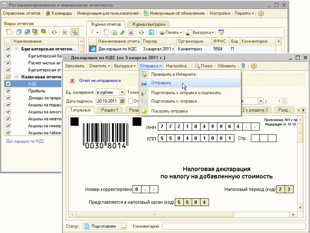Click the stacked pages icon in Виды отчетов toolbar
The width and height of the screenshot is (310, 233).
click(19, 32)
